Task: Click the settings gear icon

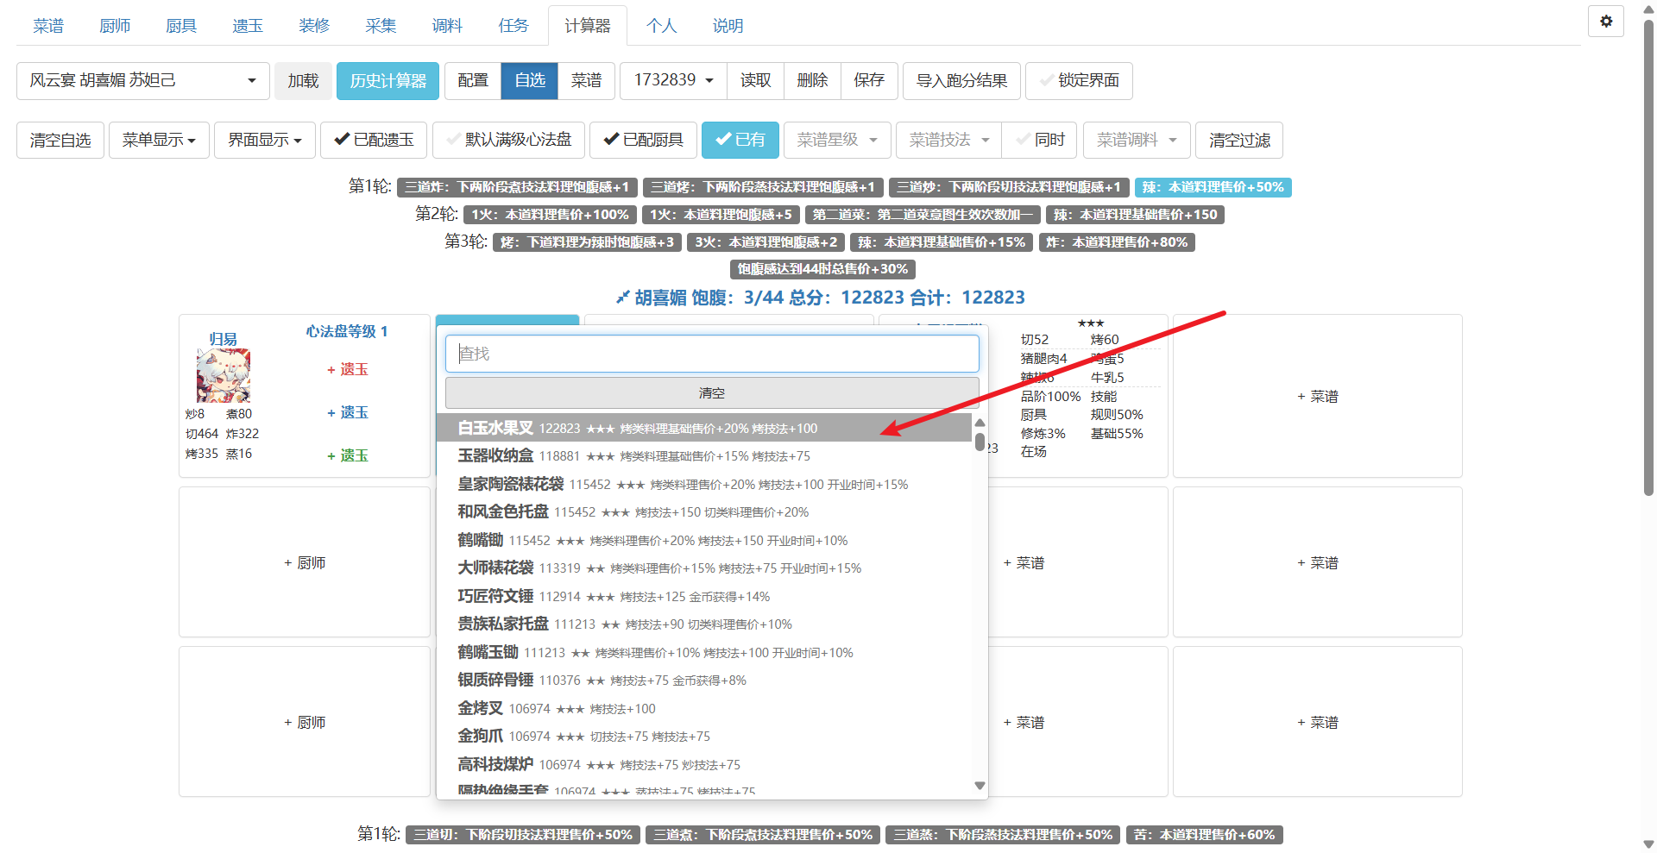Action: click(1605, 22)
